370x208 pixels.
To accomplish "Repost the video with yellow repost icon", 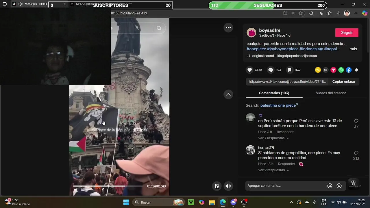I will pos(318,70).
